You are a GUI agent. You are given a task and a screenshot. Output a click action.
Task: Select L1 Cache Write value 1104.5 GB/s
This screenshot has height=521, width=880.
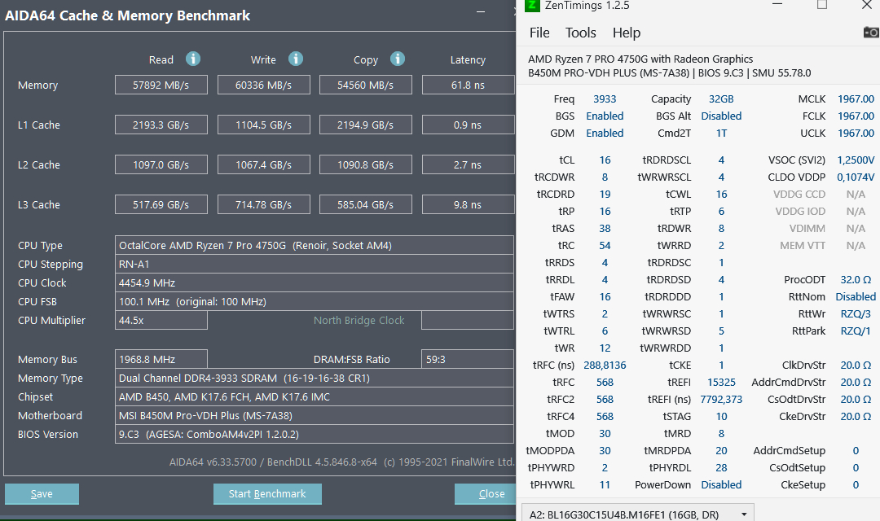[x=263, y=125]
